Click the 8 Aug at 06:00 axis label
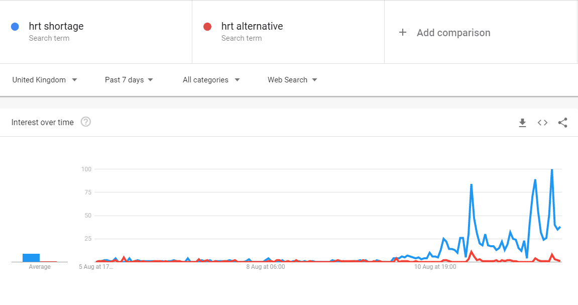This screenshot has height=305, width=578. pyautogui.click(x=266, y=267)
